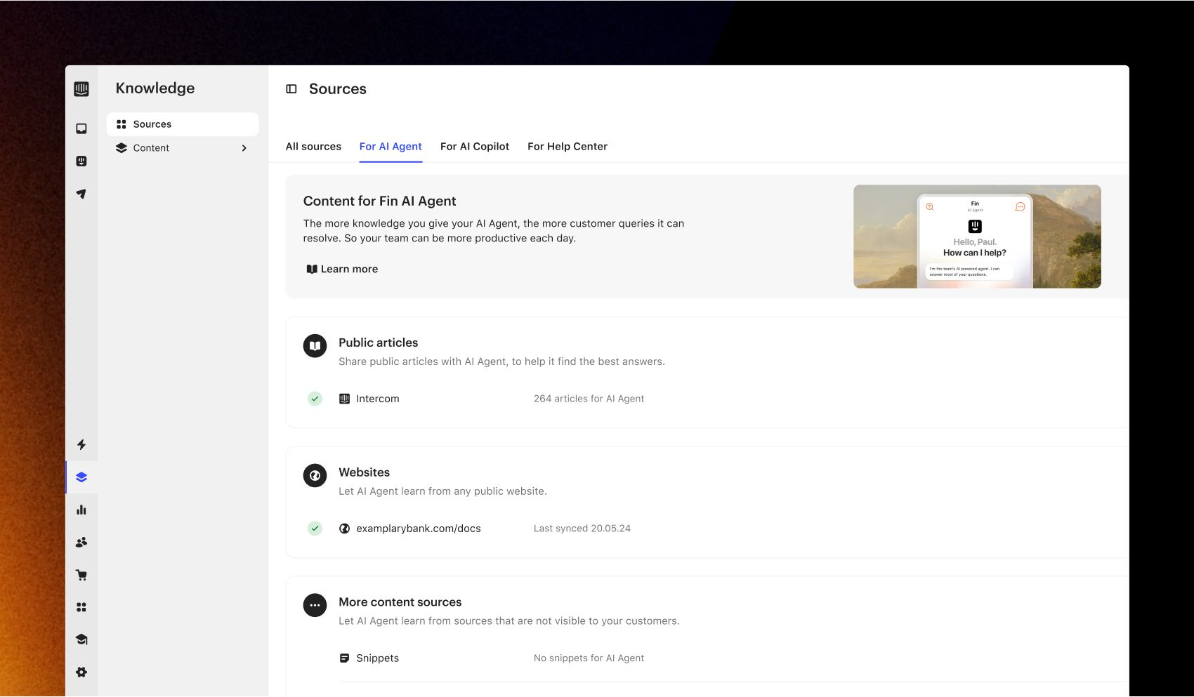Toggle the Intercom source green checkmark
The width and height of the screenshot is (1194, 697).
315,399
